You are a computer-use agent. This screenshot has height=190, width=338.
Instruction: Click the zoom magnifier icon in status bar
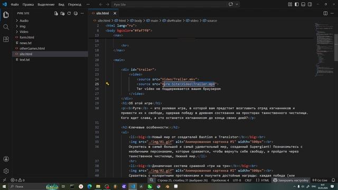click(152, 180)
